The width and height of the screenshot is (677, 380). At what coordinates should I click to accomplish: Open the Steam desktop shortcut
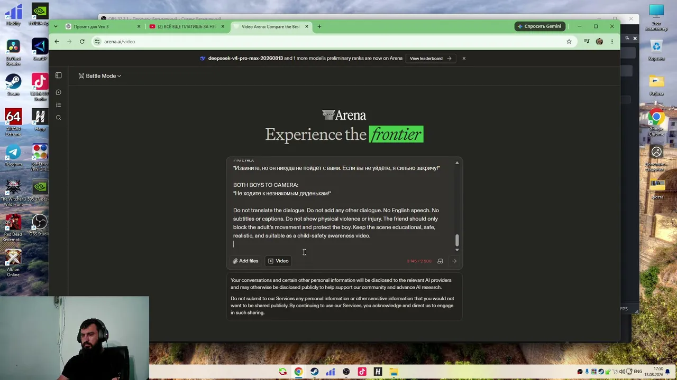click(x=13, y=85)
